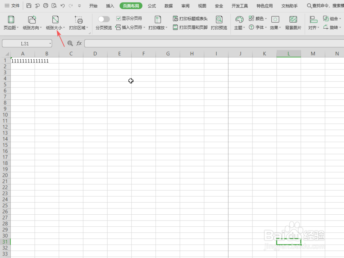Click the 旋转 rotate tool

332,28
